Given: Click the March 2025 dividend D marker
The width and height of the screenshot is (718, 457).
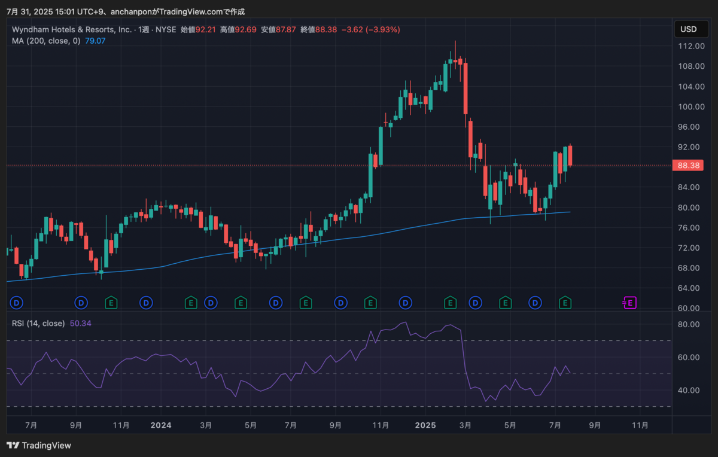Looking at the screenshot, I should [476, 303].
